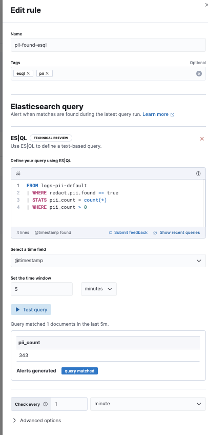Click line 3 of the ES|QL query
208x435 pixels.
67,200
